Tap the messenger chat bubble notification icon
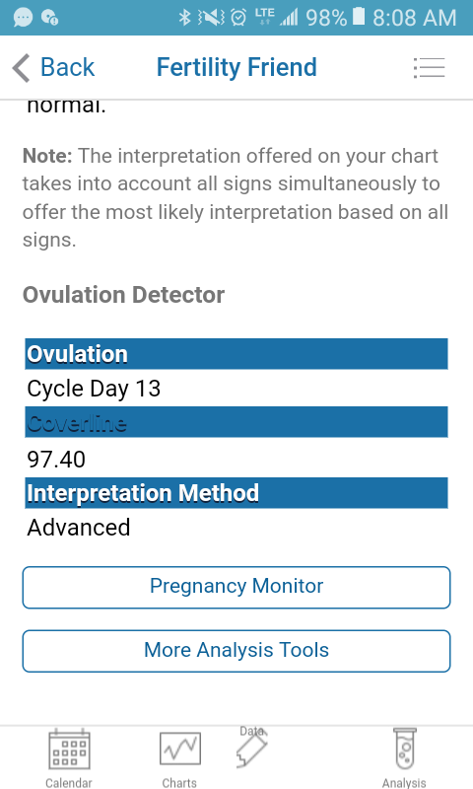This screenshot has width=473, height=789. pyautogui.click(x=23, y=18)
